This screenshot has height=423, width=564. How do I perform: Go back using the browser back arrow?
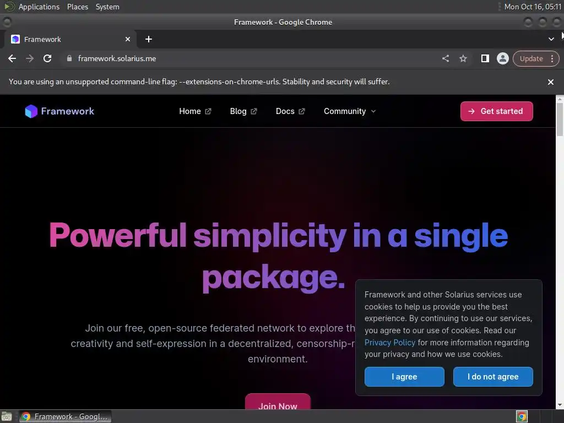coord(12,58)
